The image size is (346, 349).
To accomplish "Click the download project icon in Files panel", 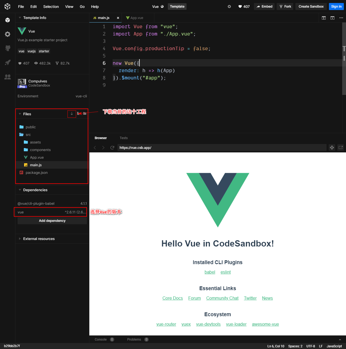I will click(x=71, y=114).
